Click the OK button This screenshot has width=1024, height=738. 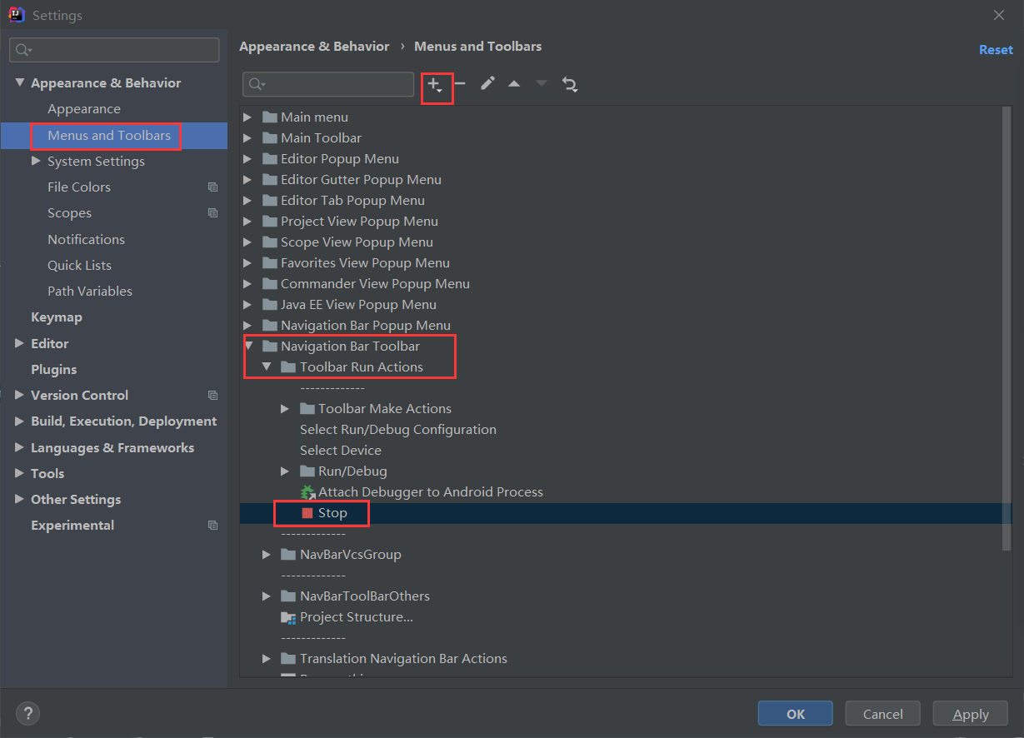click(x=796, y=714)
